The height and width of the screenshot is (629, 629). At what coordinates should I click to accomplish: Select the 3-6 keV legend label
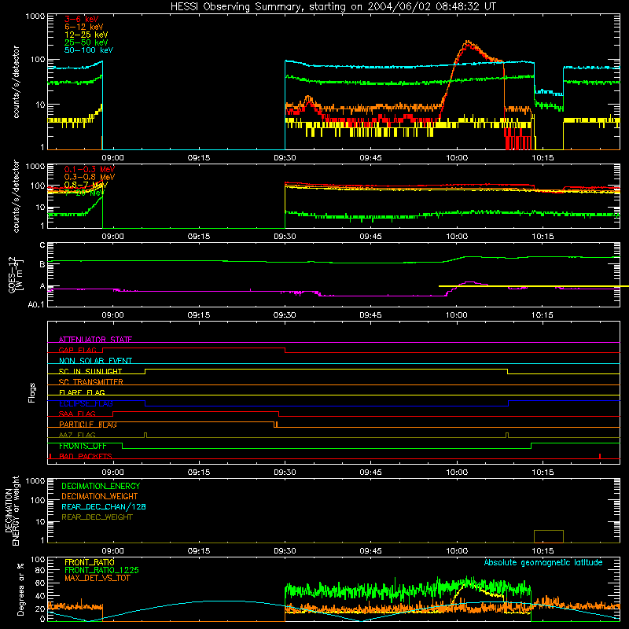81,19
